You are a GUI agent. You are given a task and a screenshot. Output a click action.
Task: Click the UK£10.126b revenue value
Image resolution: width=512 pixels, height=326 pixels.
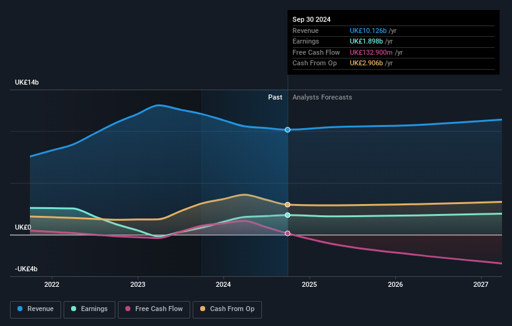tap(368, 30)
